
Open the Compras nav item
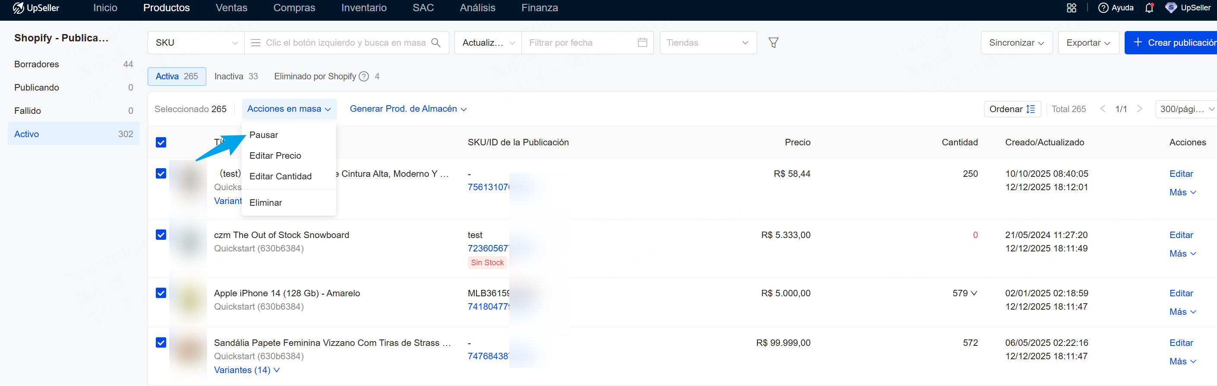coord(294,8)
